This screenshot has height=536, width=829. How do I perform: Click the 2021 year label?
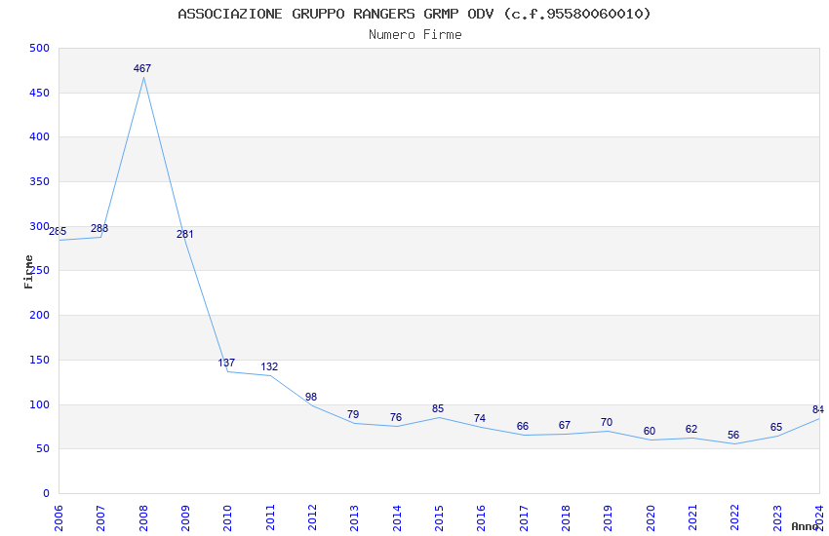click(693, 518)
